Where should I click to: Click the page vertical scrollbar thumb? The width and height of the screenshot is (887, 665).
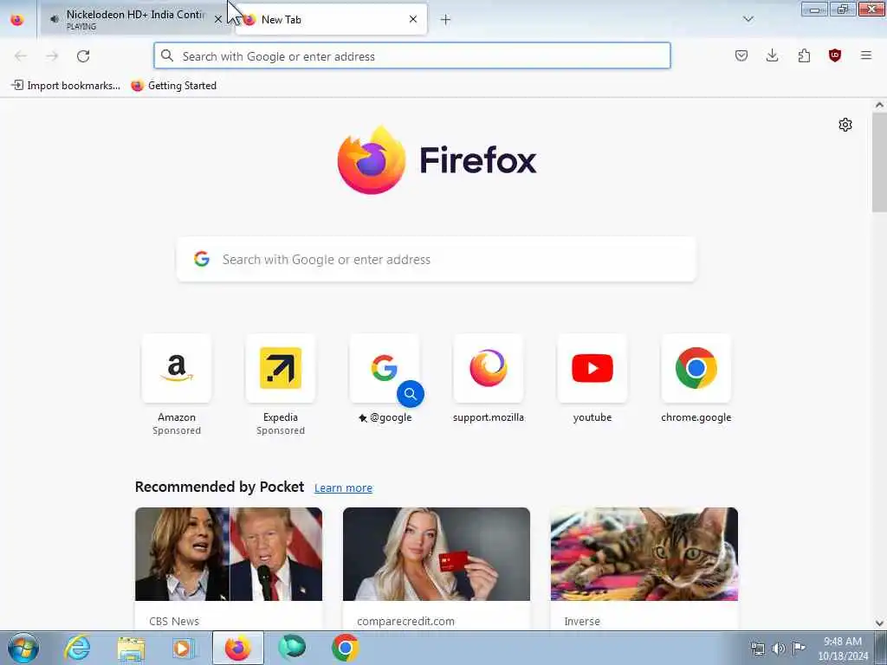click(879, 162)
